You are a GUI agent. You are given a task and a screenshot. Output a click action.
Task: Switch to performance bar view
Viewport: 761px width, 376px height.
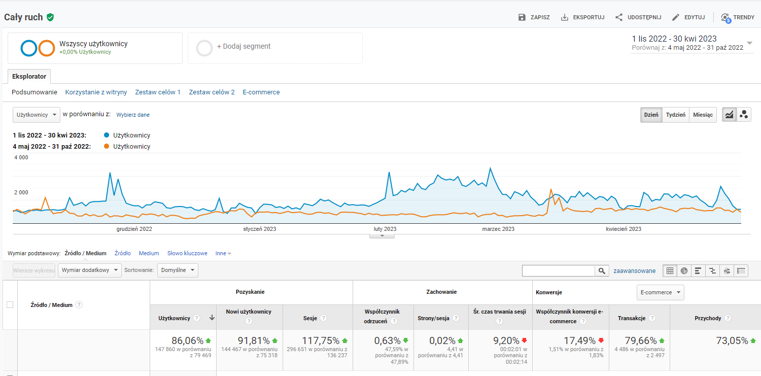coord(698,270)
